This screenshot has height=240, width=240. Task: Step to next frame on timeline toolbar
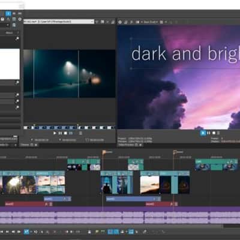[x=19, y=232]
